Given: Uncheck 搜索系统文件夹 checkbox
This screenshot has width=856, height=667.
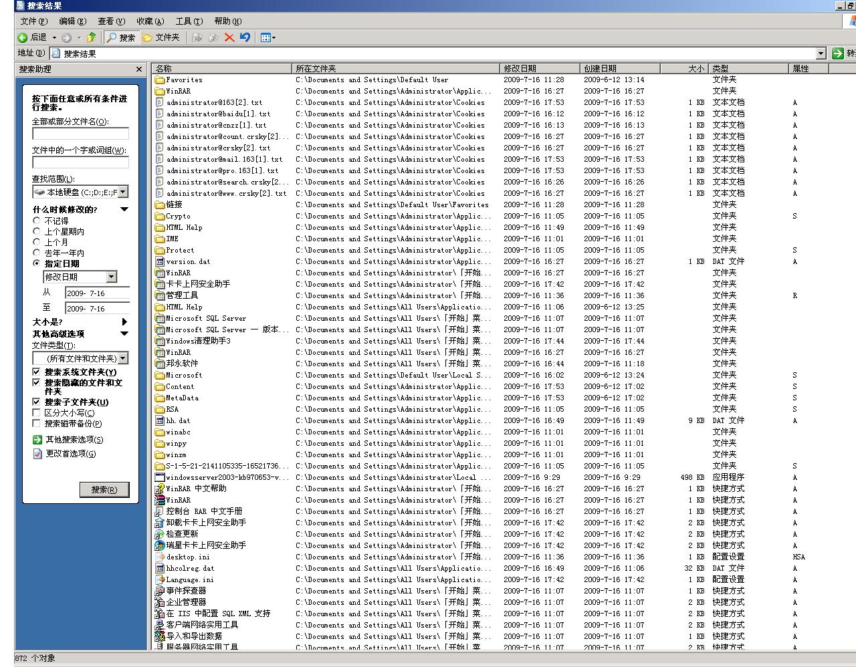Looking at the screenshot, I should (37, 372).
